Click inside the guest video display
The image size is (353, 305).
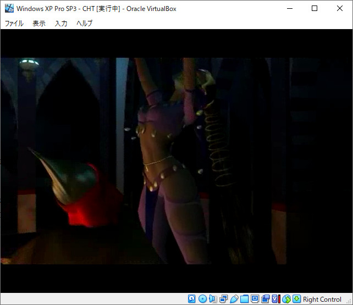pyautogui.click(x=176, y=161)
